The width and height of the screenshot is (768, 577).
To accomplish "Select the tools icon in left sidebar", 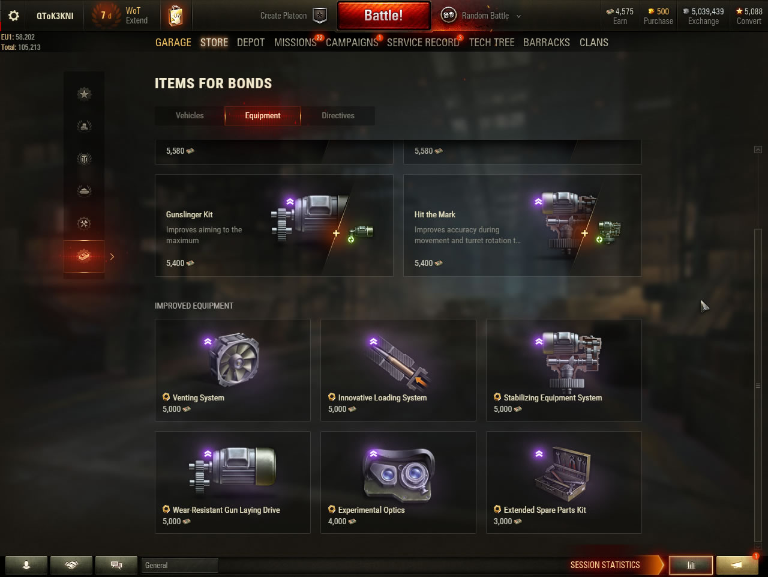I will point(84,223).
